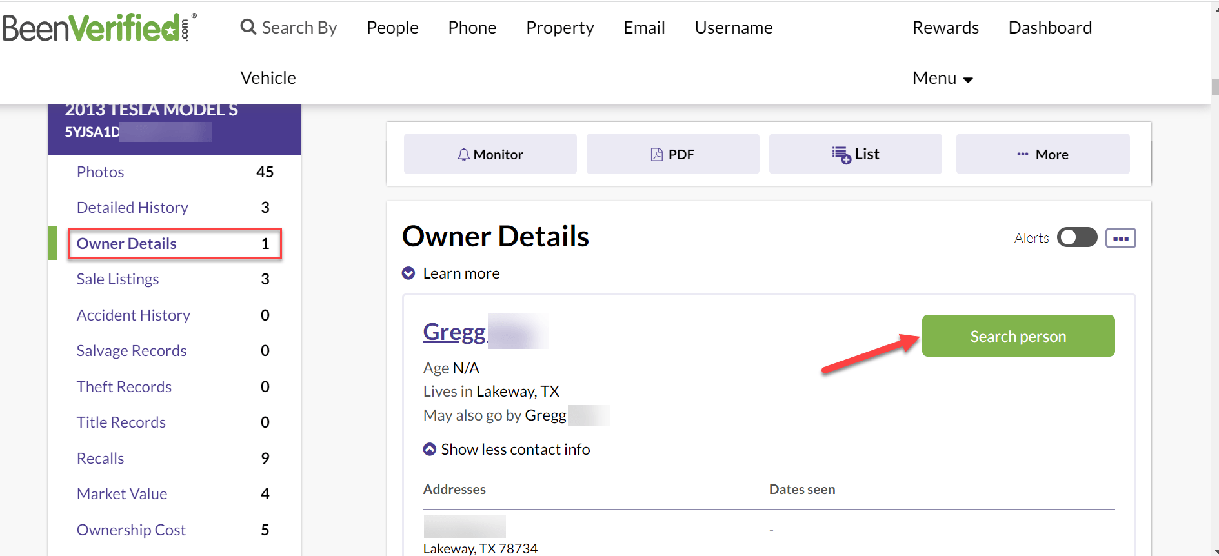1219x556 pixels.
Task: Toggle the Alerts switch
Action: click(1077, 237)
